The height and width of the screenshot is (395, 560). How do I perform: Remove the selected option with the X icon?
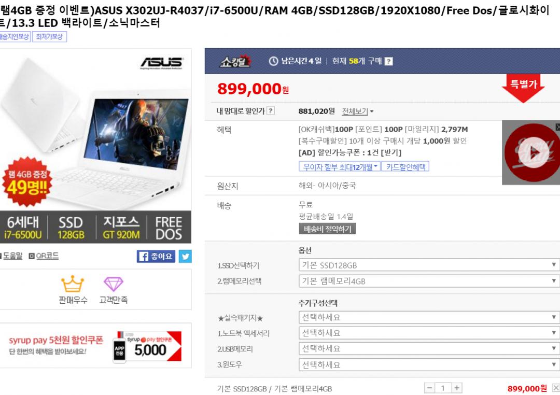pyautogui.click(x=556, y=388)
